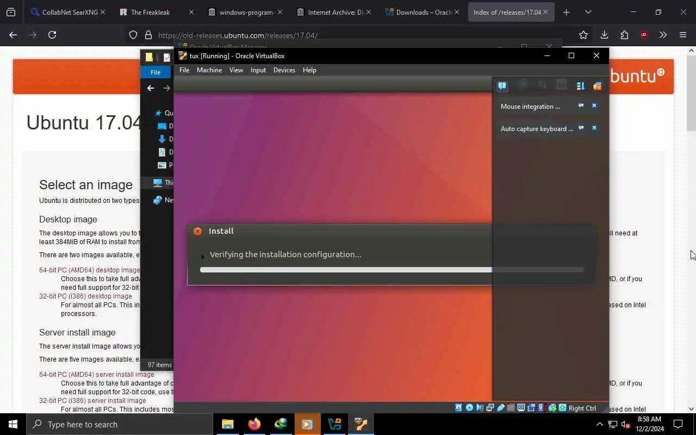Click the mouse integration status icon
The height and width of the screenshot is (435, 696).
coord(552,408)
